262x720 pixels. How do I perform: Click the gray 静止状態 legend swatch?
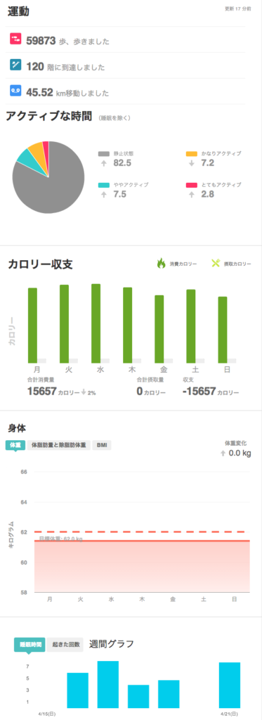(x=104, y=153)
